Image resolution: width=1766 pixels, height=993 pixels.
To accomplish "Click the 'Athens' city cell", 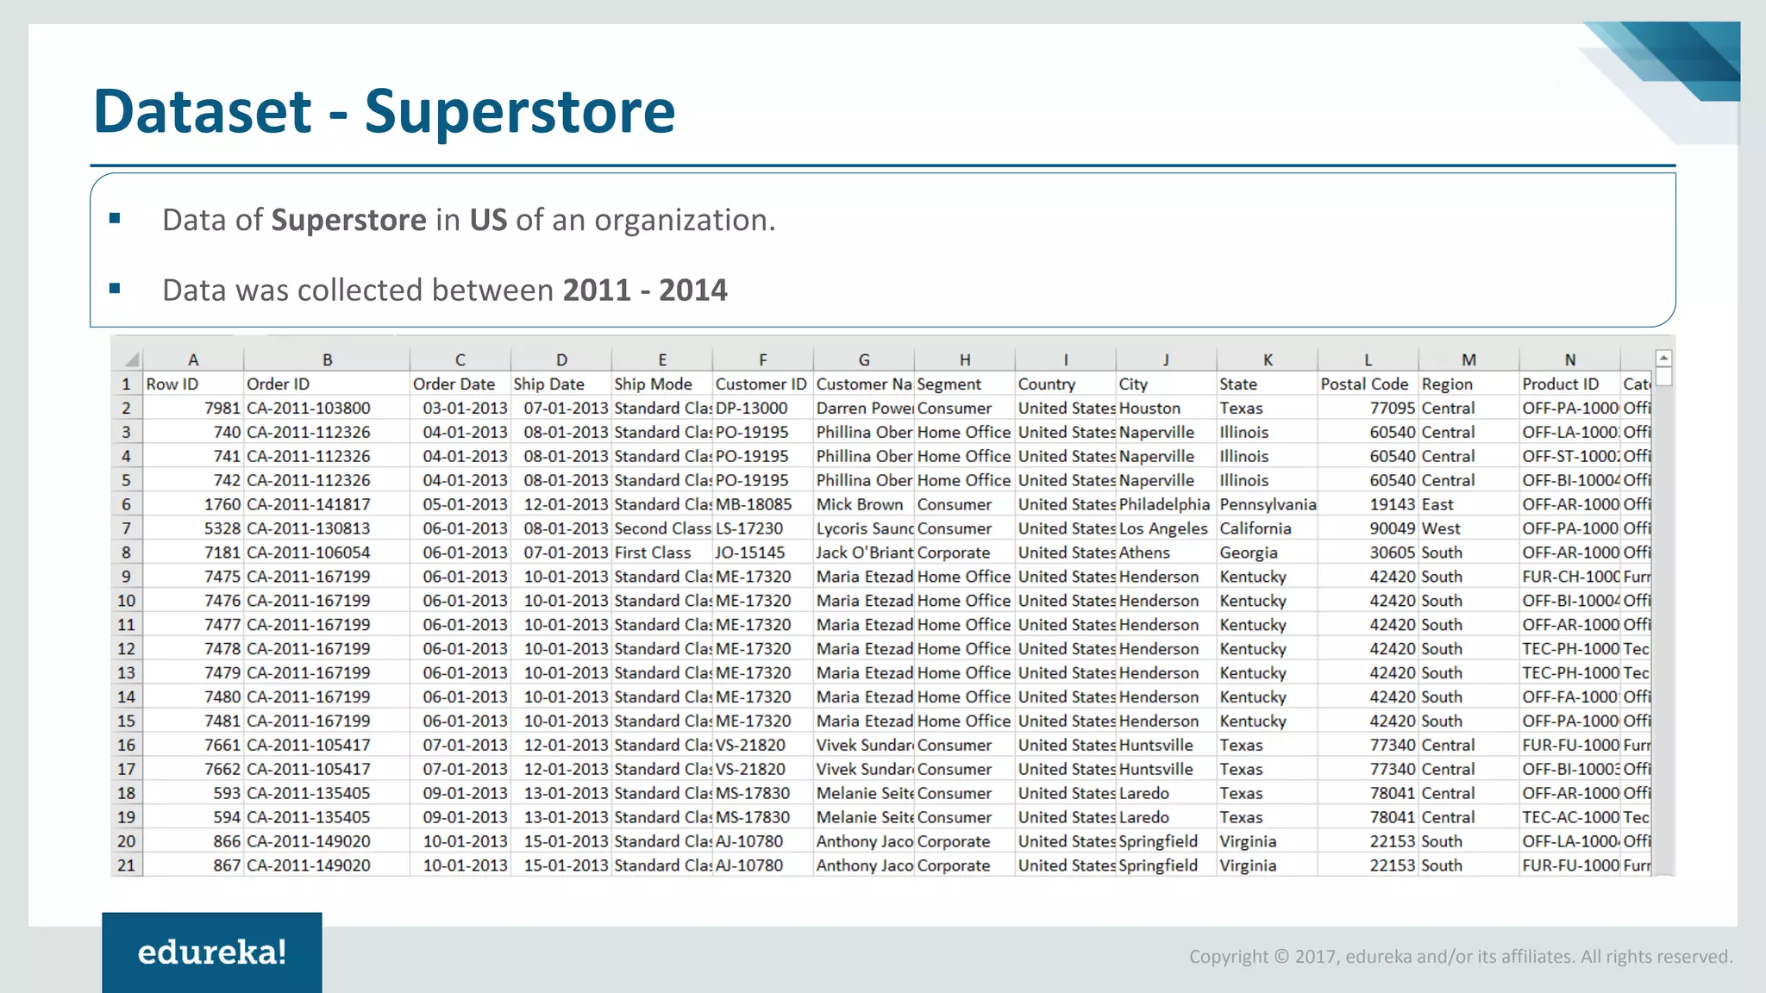I will point(1167,553).
